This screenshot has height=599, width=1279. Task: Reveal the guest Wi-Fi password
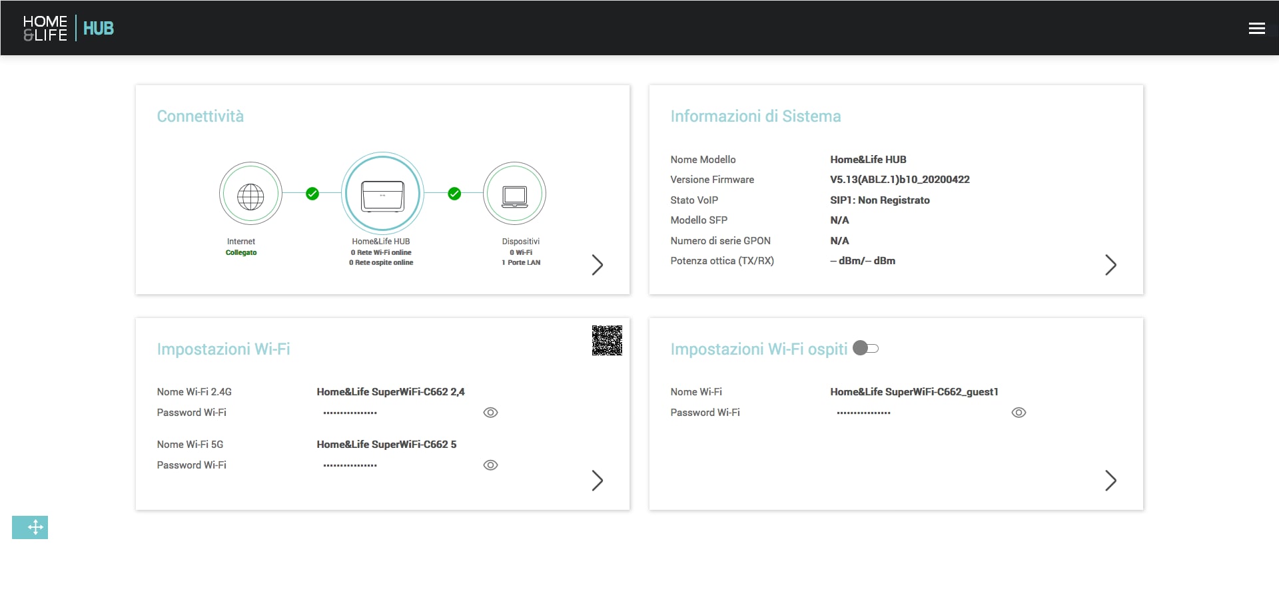click(1019, 413)
